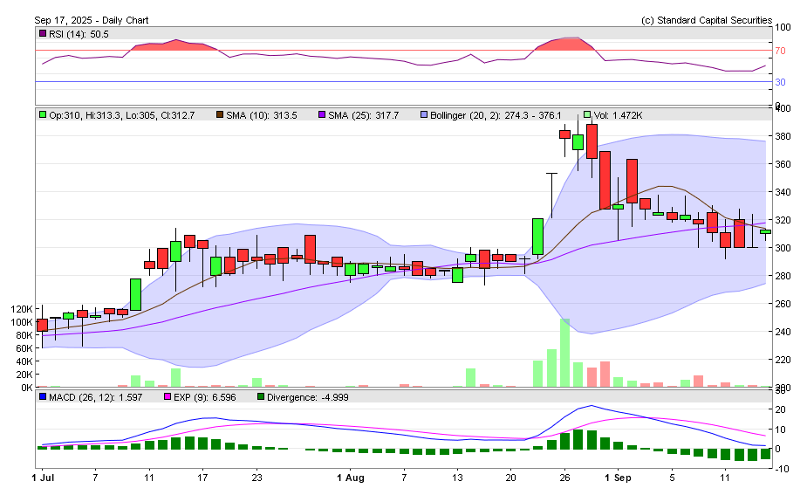Click the 'Divergence: -4.999' label
Viewport: 807px width, 495px height.
click(308, 397)
